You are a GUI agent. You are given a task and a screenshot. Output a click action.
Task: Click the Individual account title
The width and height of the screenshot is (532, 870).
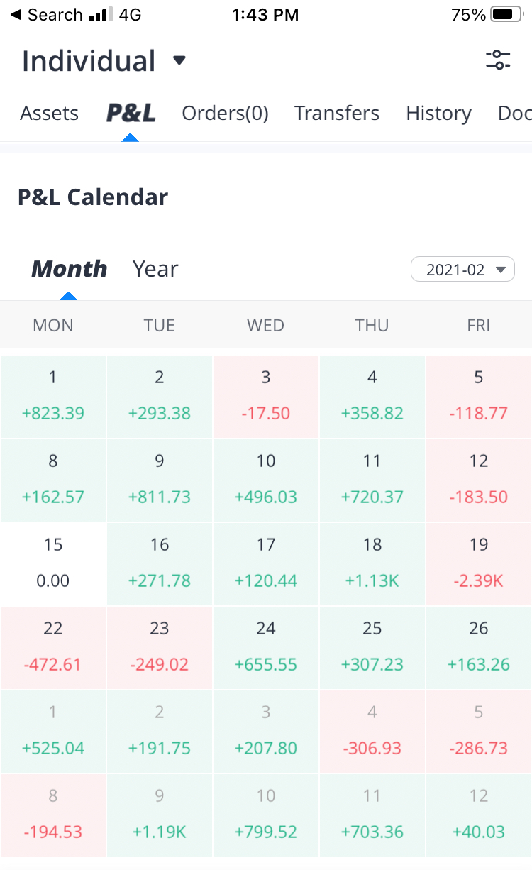pyautogui.click(x=89, y=61)
